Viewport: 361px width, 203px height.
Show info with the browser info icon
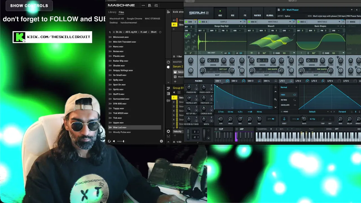[x=161, y=141]
